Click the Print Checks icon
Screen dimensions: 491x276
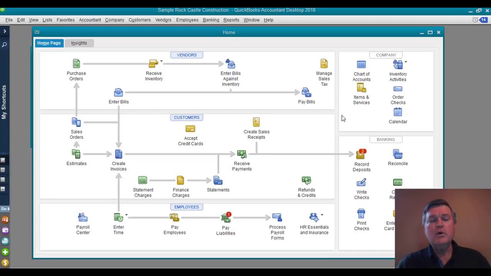(x=361, y=214)
